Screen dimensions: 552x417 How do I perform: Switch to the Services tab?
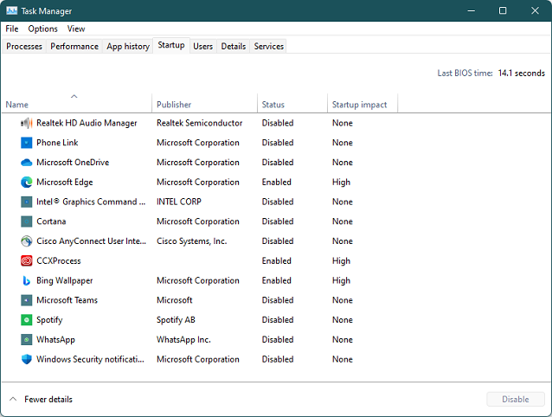pos(268,47)
